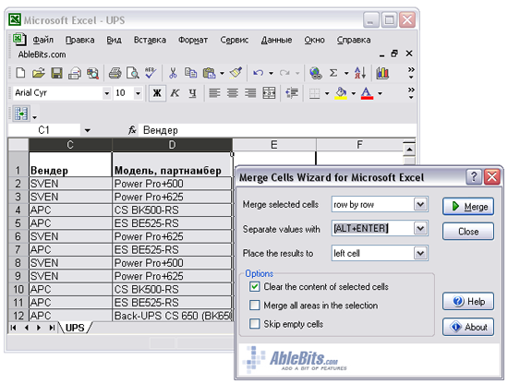Open the Вставка menu
The image size is (508, 384).
tap(150, 40)
